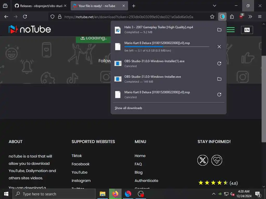Open the uBlock Origin extension icon

241,16
